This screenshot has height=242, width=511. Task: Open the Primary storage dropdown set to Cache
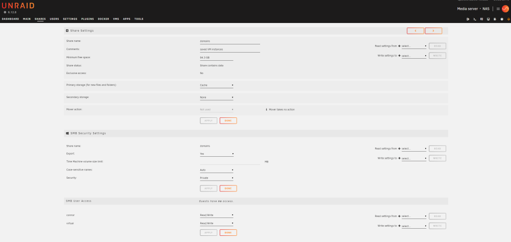[217, 85]
